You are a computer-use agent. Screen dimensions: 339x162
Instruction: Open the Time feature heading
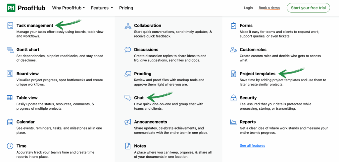coord(22,146)
